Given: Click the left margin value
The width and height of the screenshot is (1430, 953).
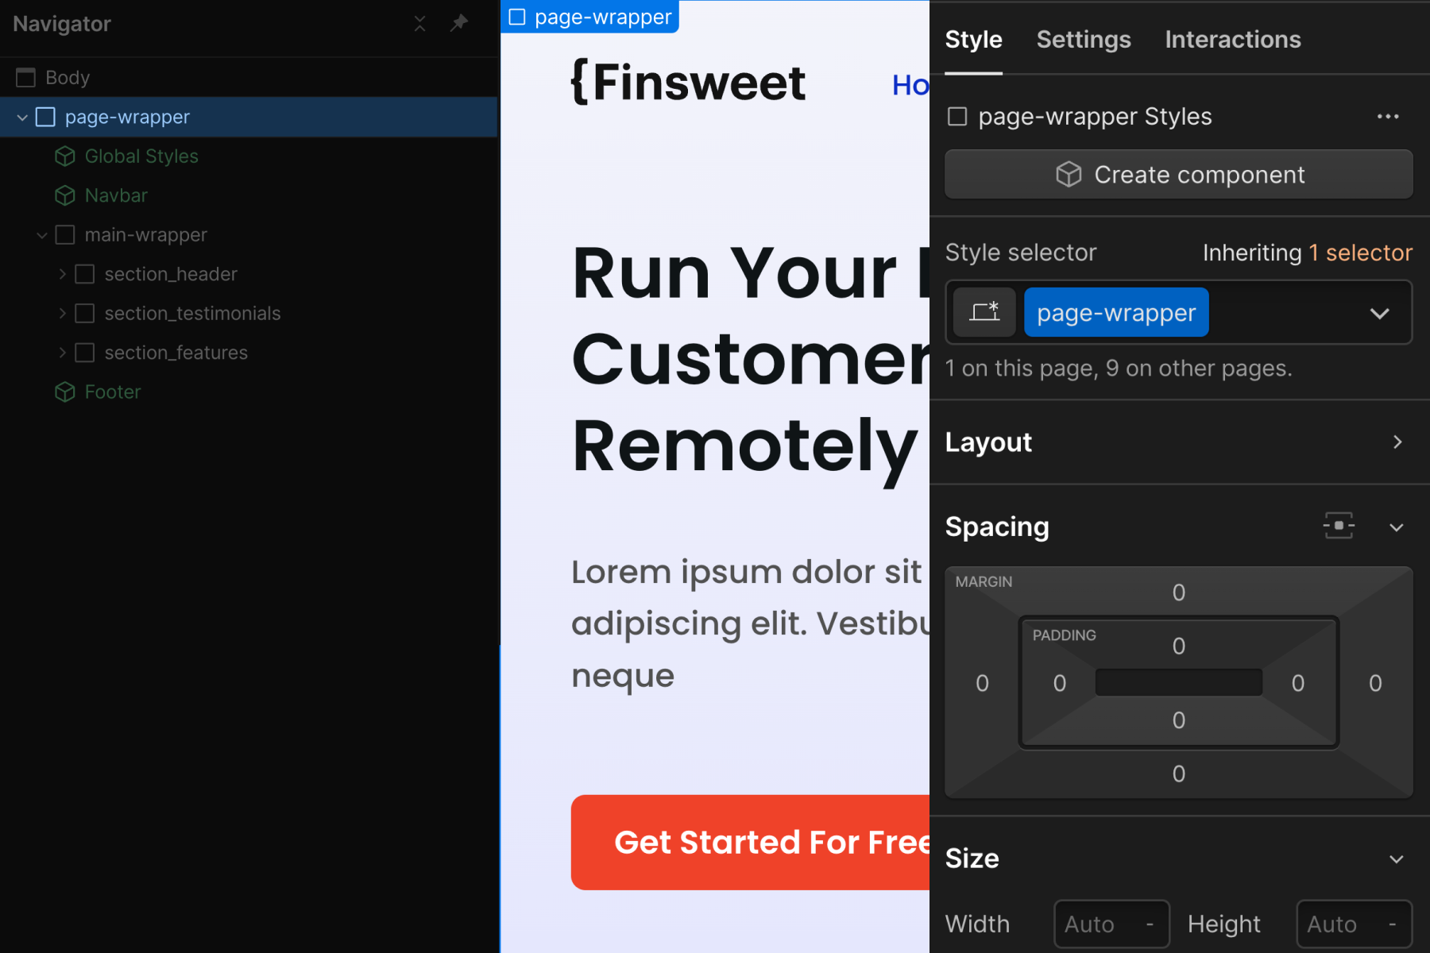Looking at the screenshot, I should [x=983, y=683].
